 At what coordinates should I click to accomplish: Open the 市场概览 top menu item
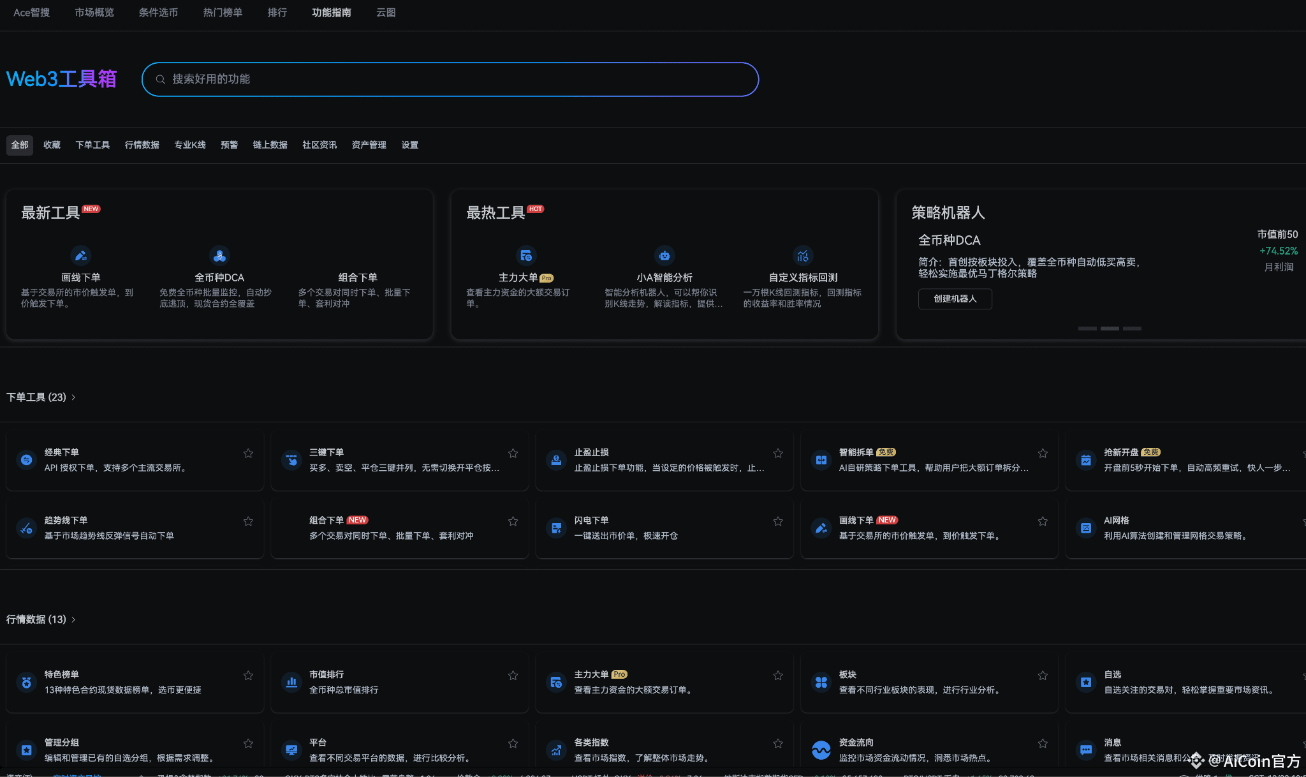click(x=94, y=13)
